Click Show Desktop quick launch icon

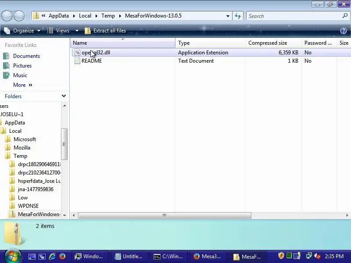coord(32,256)
